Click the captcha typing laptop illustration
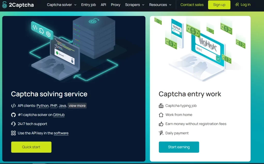The width and height of the screenshot is (264, 164). (x=200, y=50)
